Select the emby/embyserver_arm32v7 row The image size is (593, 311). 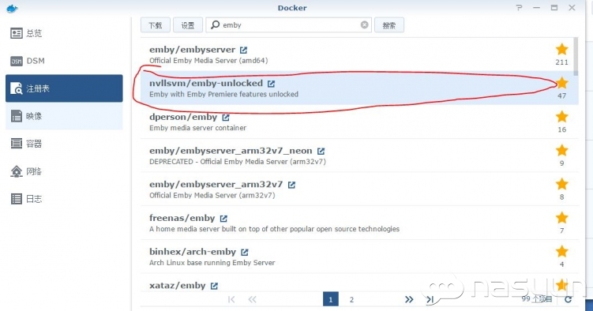(359, 189)
